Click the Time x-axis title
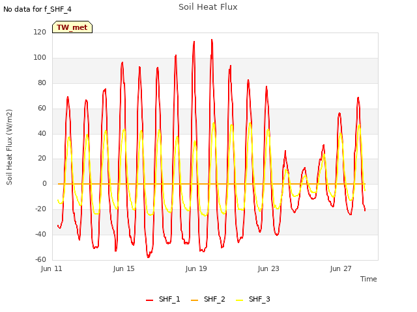The height and width of the screenshot is (312, 417). (369, 279)
